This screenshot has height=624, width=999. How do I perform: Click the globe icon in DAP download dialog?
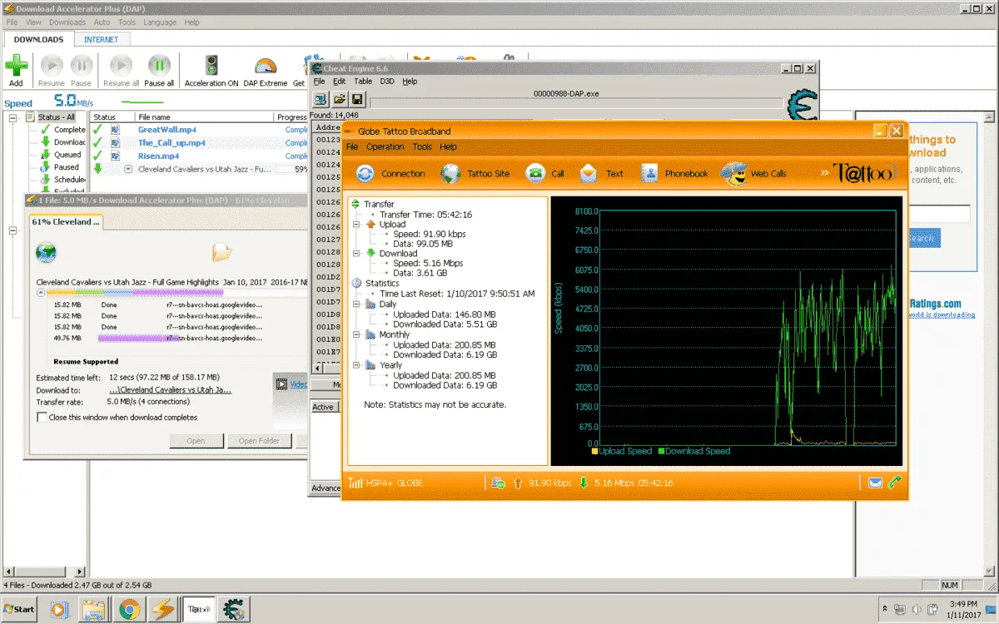[x=46, y=252]
